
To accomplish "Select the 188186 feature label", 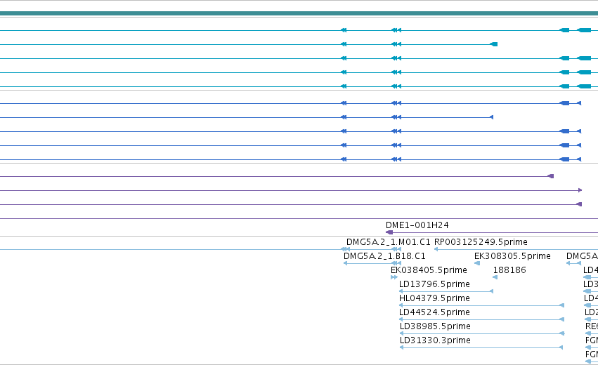I will (x=509, y=270).
